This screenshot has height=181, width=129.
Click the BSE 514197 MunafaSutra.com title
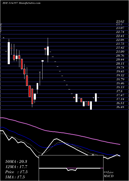[x=21, y=3]
